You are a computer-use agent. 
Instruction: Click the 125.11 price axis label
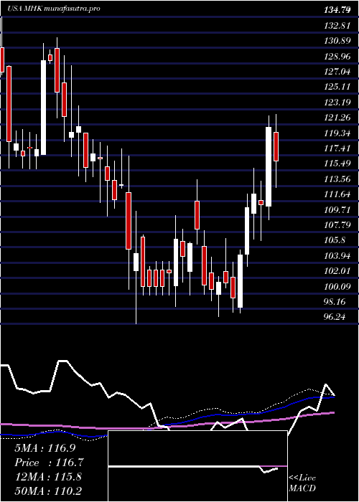click(x=337, y=87)
